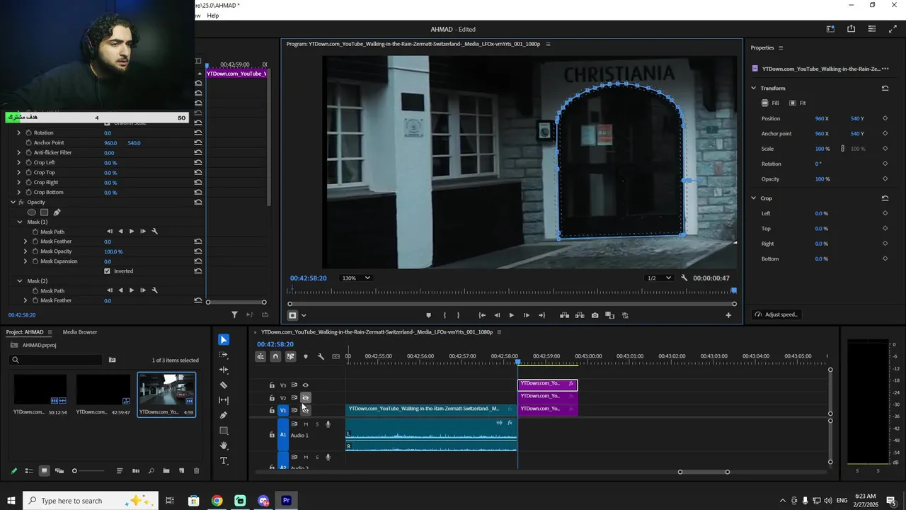The image size is (906, 510).
Task: Select the Type tool
Action: click(224, 461)
